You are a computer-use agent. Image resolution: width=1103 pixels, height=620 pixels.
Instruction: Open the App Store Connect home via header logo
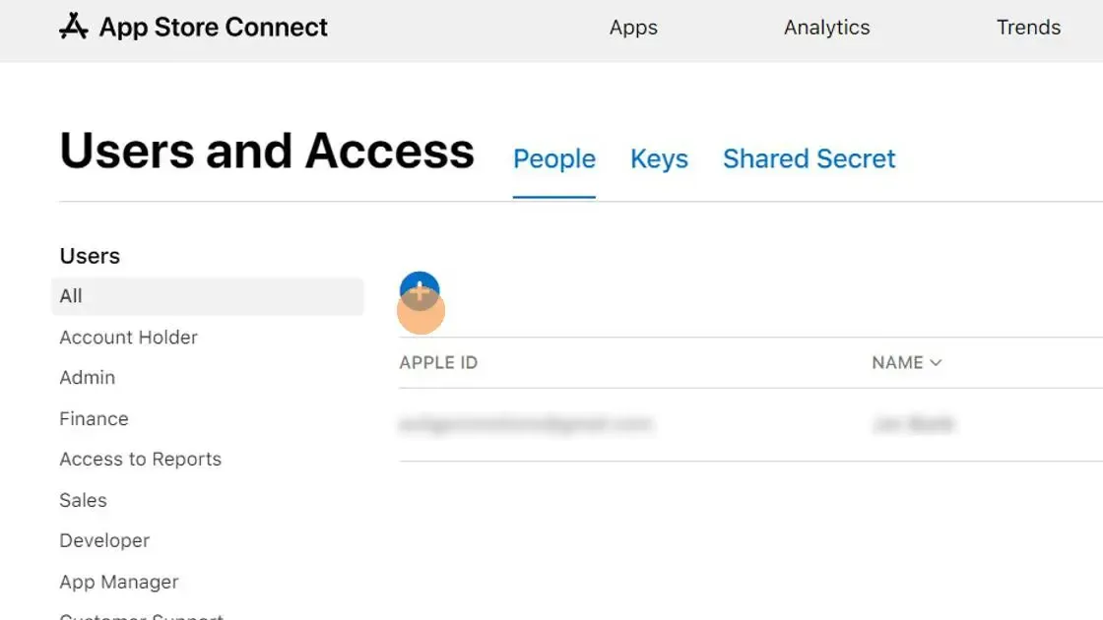(x=192, y=27)
